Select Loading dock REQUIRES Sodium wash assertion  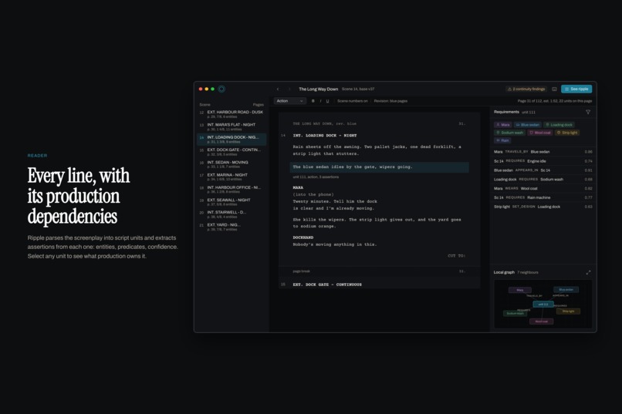coord(543,180)
